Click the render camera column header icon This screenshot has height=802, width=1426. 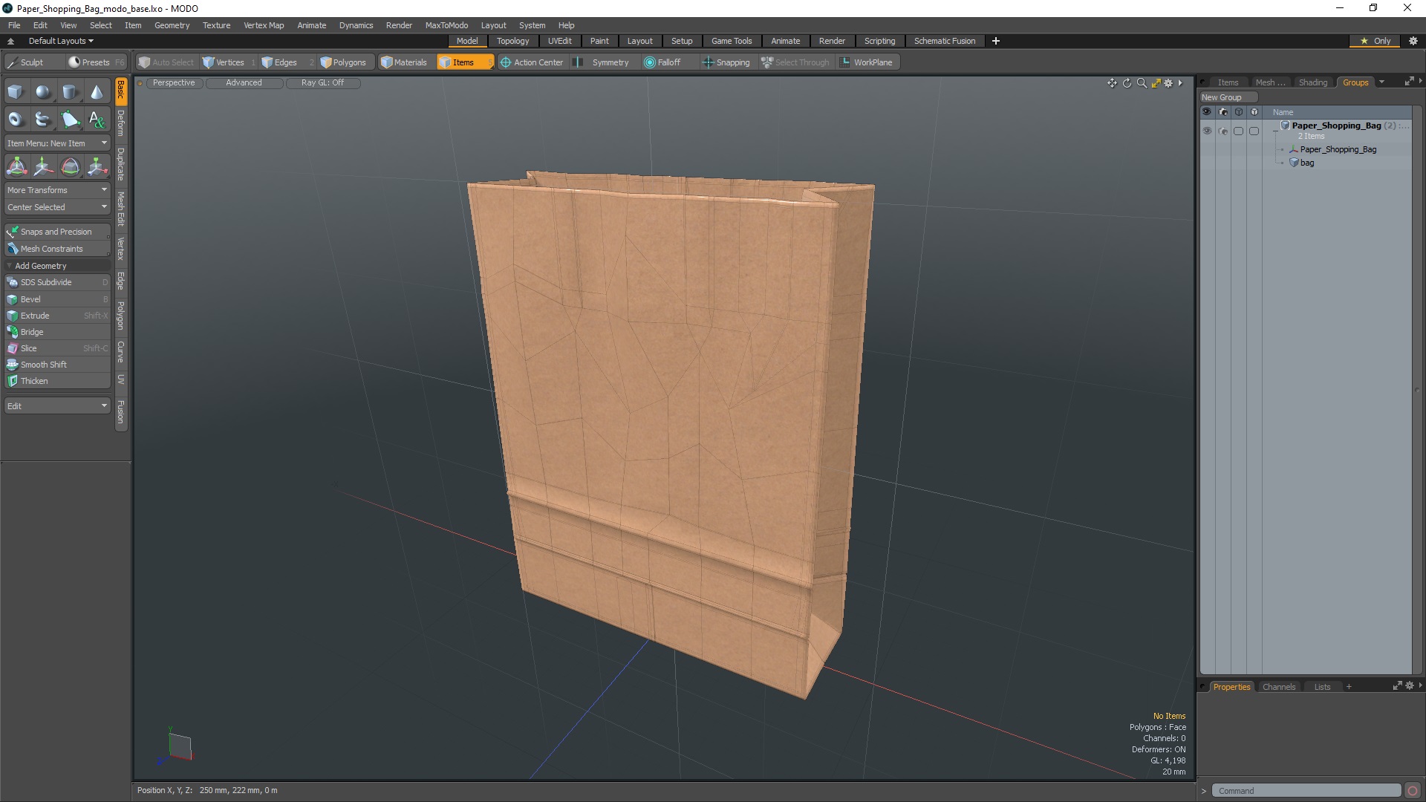point(1223,112)
